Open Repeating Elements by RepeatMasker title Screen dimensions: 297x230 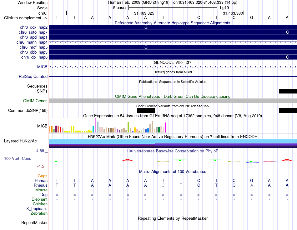coord(173,218)
